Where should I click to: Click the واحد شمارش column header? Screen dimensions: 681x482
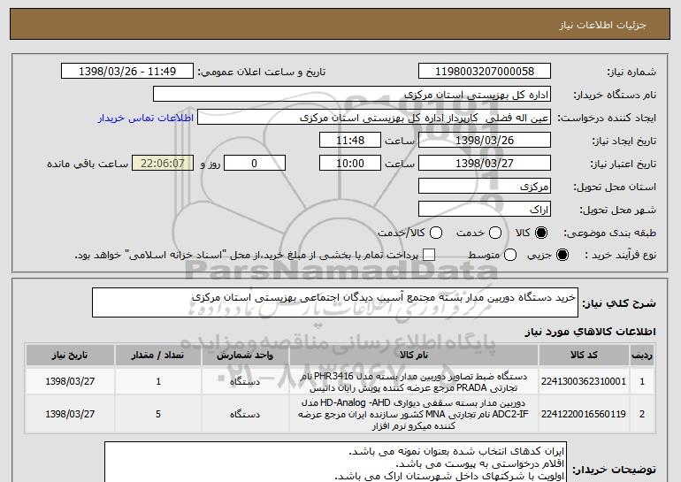point(245,356)
